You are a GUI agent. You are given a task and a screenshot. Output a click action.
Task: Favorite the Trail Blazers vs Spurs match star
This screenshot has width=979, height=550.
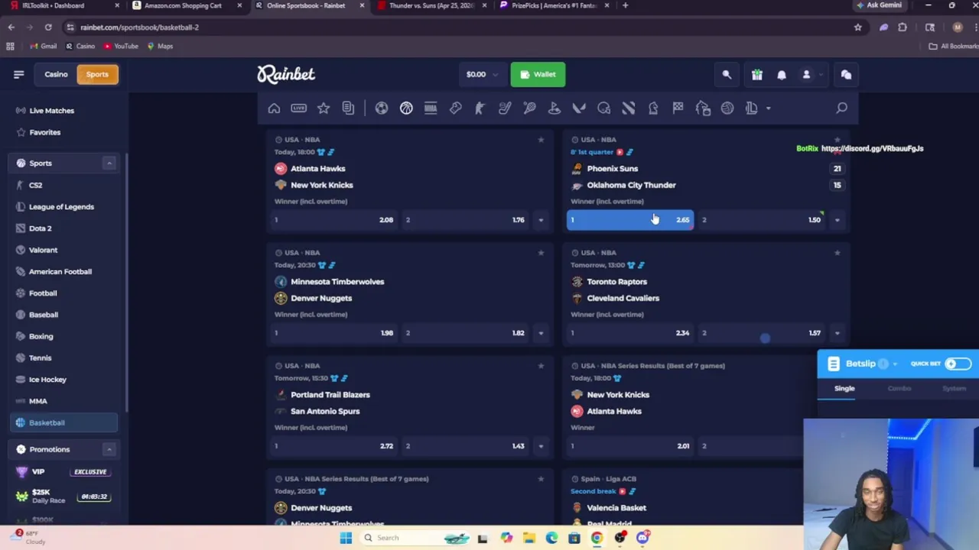tap(541, 366)
